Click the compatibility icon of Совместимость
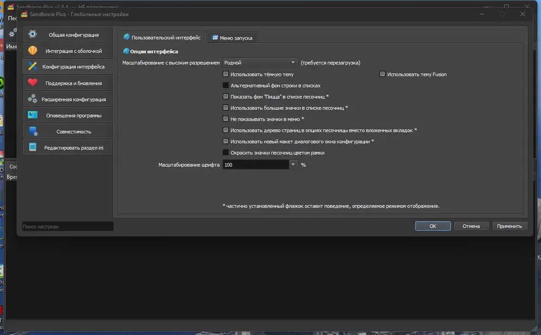The width and height of the screenshot is (541, 335). click(33, 131)
